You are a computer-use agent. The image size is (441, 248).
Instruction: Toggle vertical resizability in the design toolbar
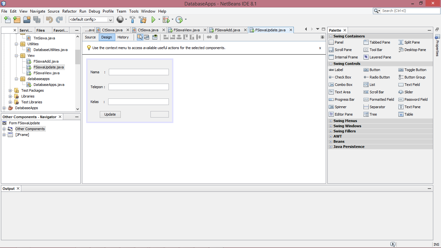(216, 37)
